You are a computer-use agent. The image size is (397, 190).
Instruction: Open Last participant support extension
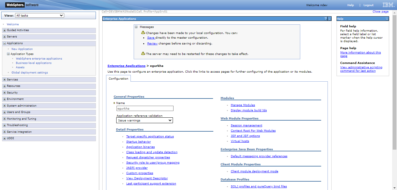[151, 184]
